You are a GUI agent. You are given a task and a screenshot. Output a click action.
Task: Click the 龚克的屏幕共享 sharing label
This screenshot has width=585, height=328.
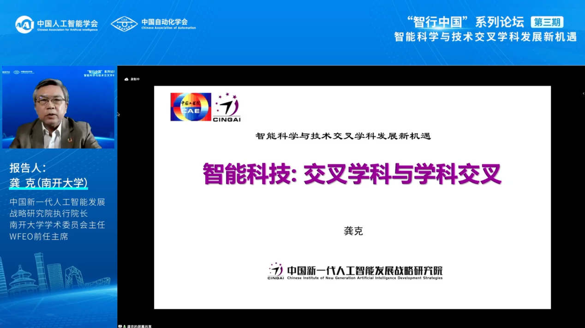pyautogui.click(x=139, y=326)
